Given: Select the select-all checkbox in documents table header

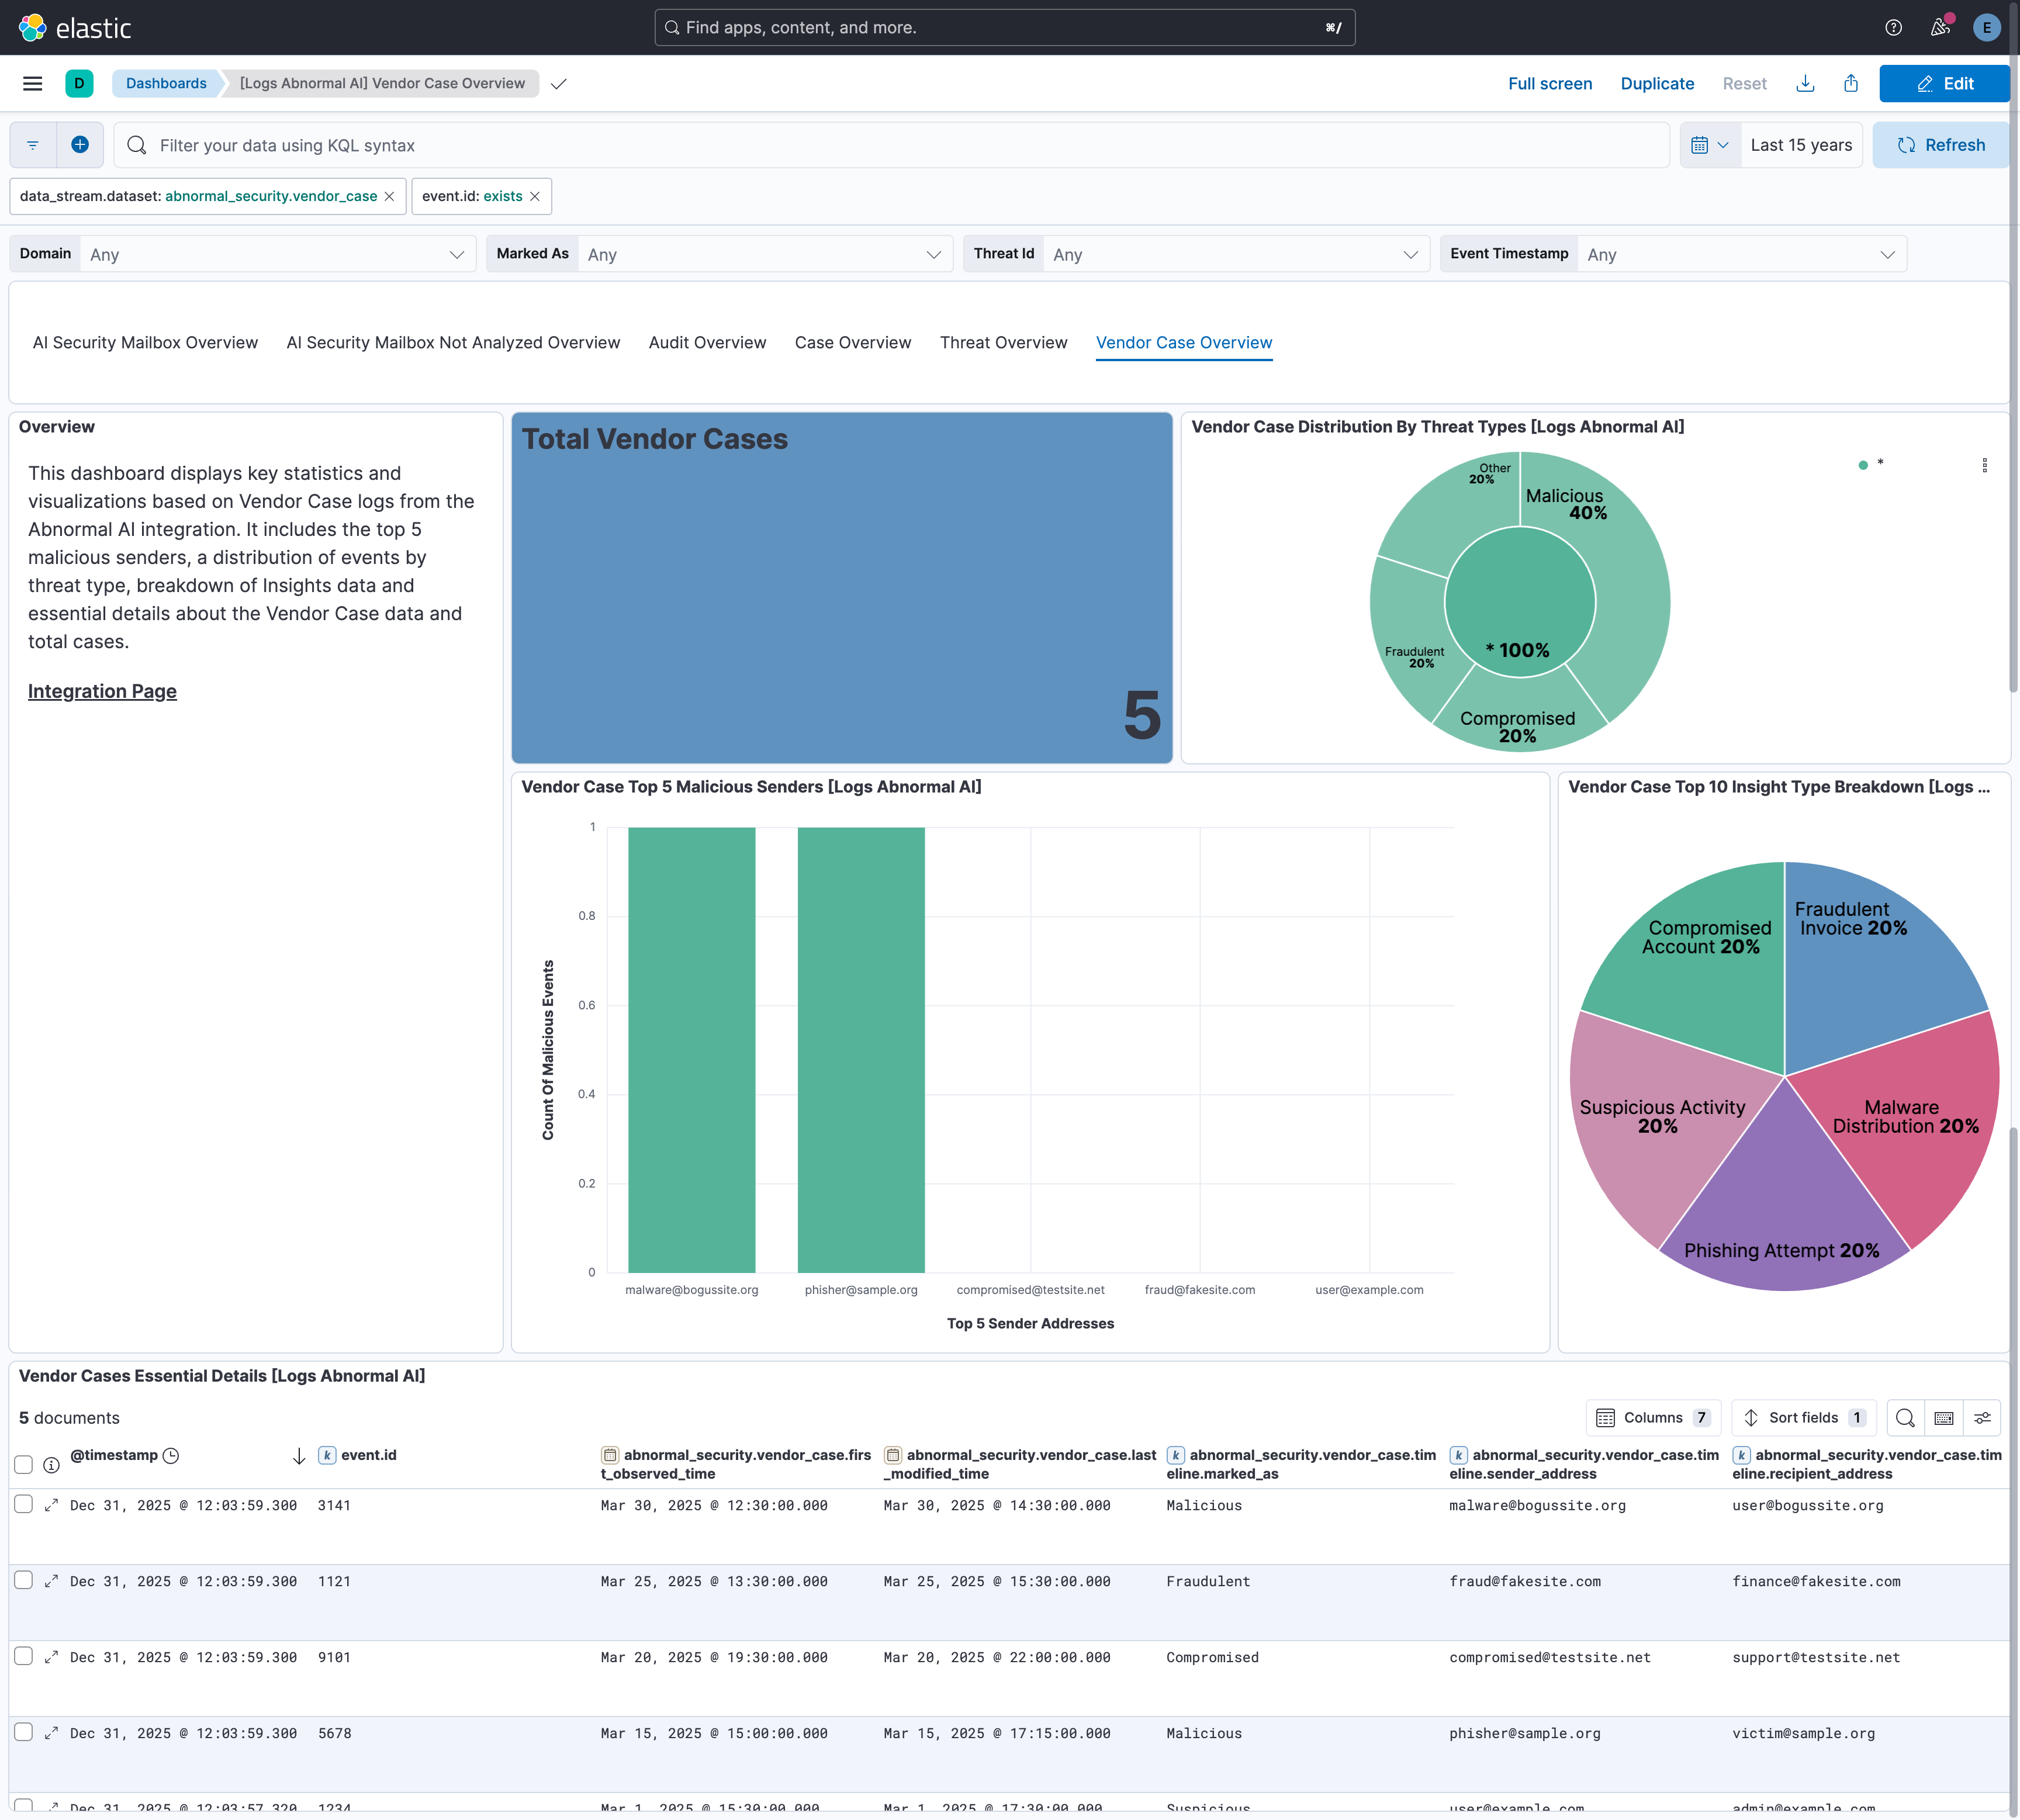Looking at the screenshot, I should (24, 1465).
